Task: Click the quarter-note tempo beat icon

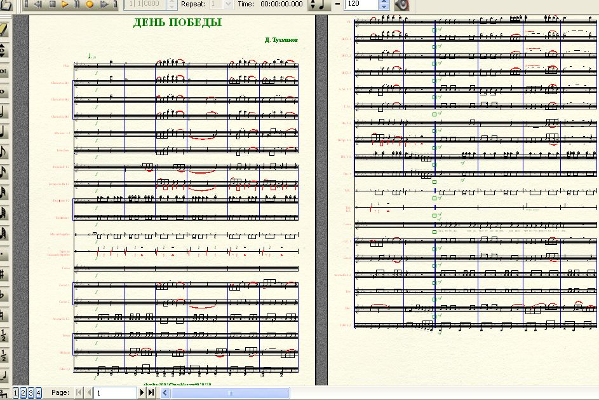Action: click(323, 4)
